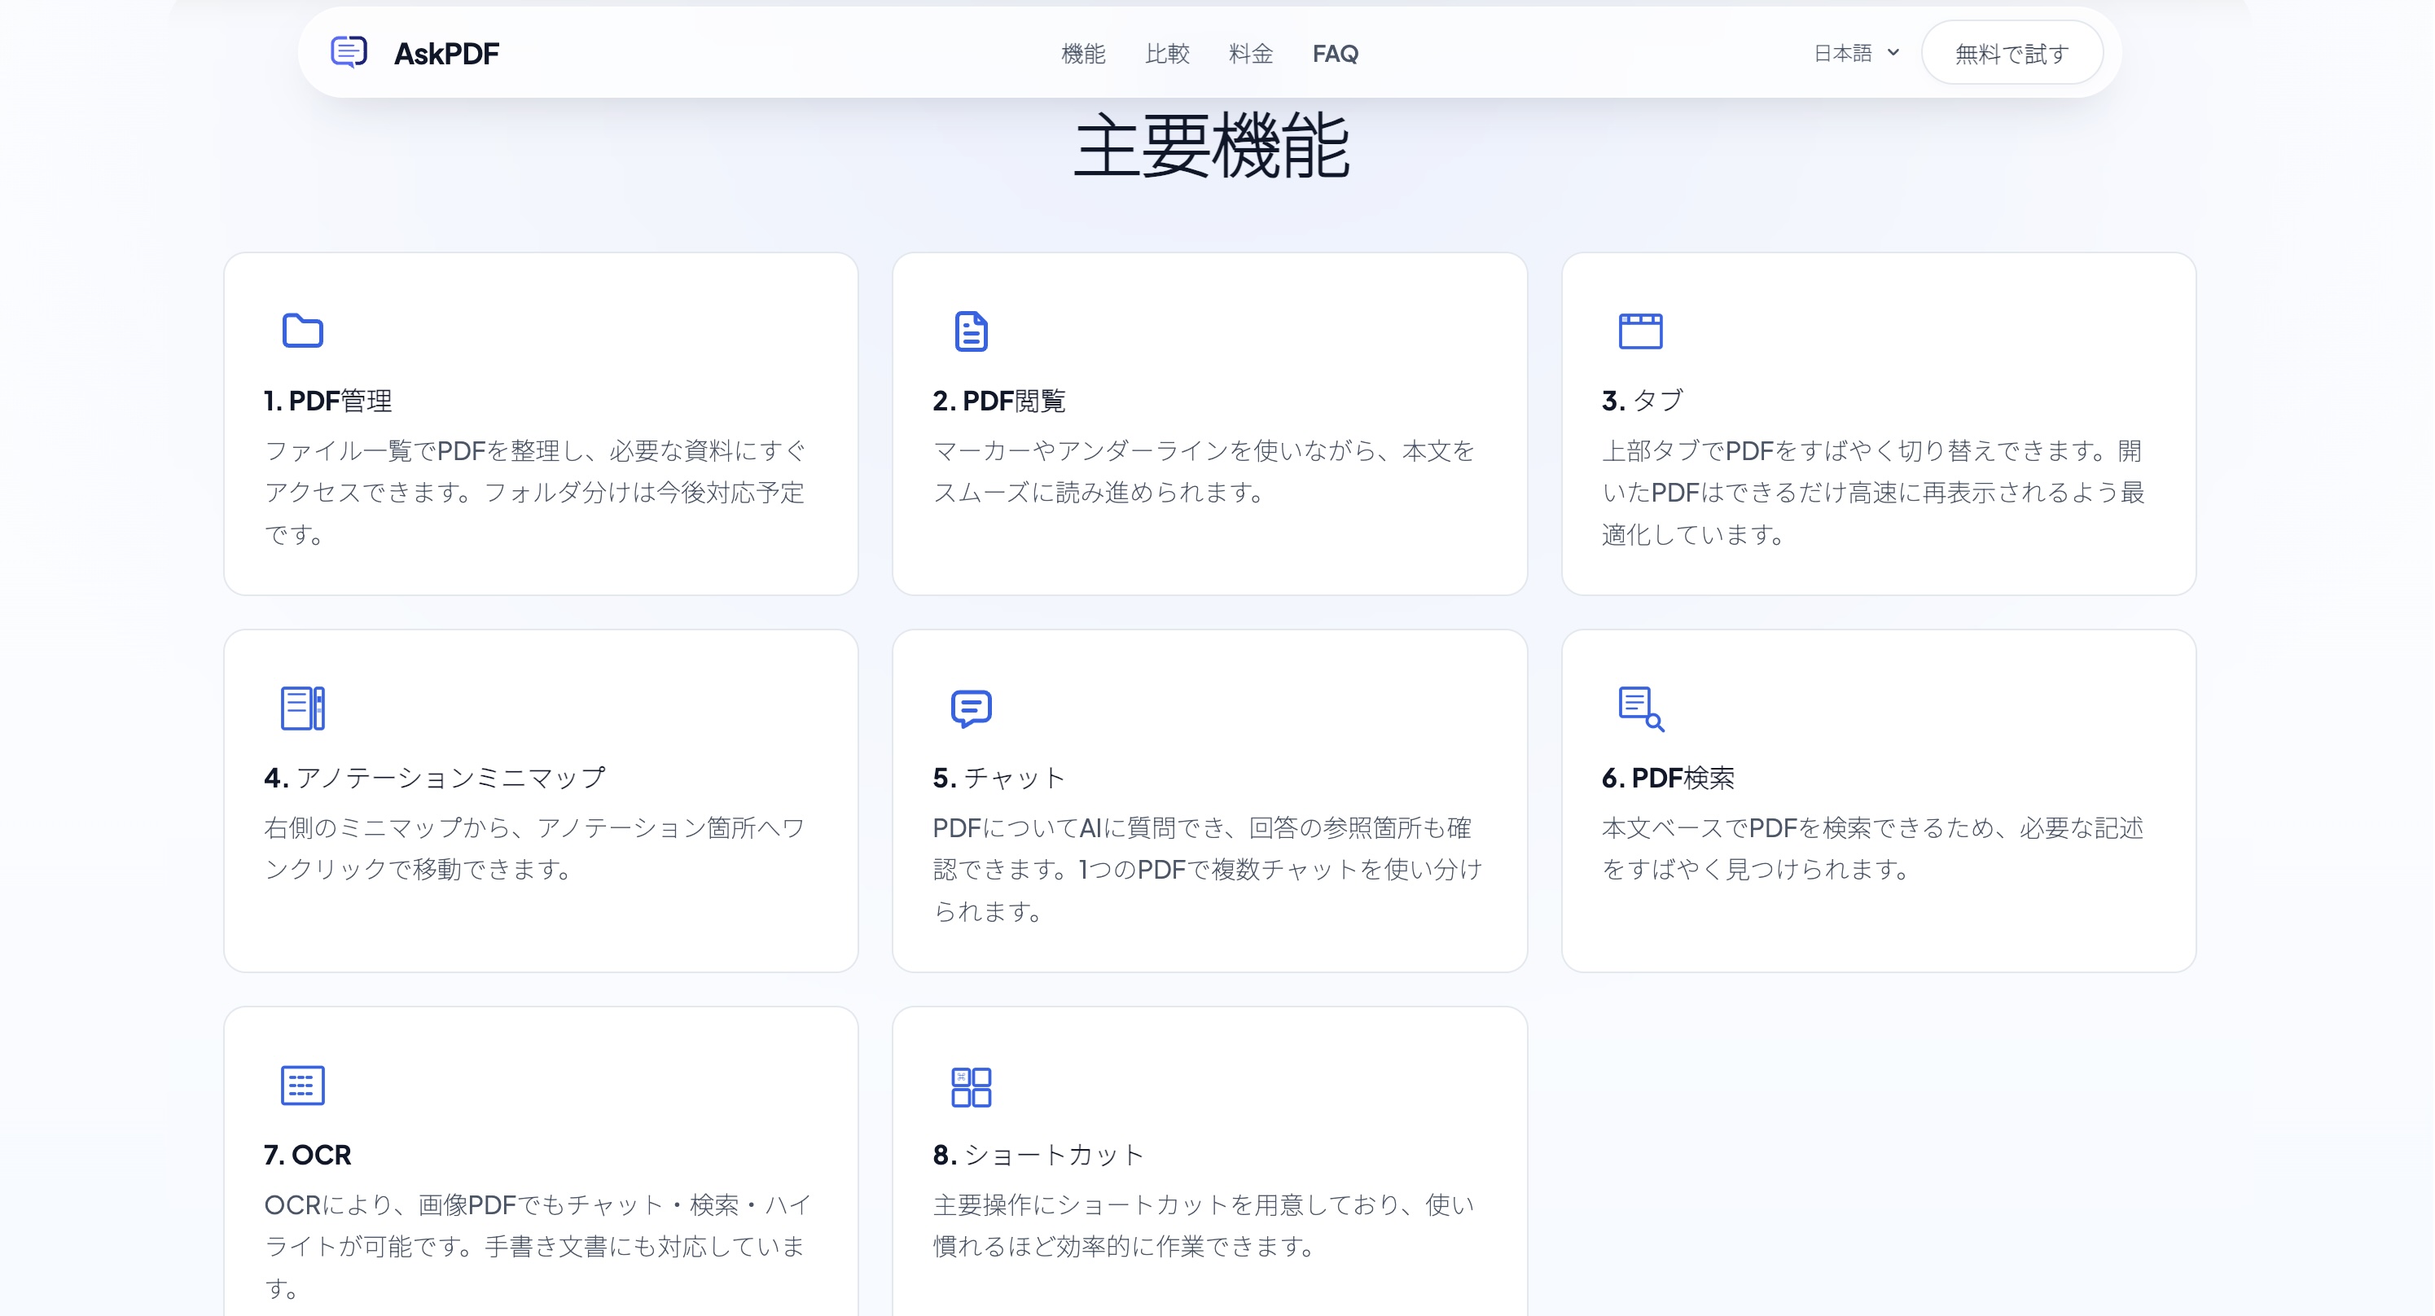This screenshot has width=2435, height=1316.
Task: Open the 比較 navigation item
Action: coord(1167,54)
